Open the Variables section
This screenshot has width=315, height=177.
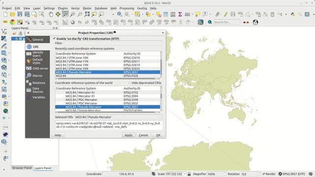tap(37, 97)
